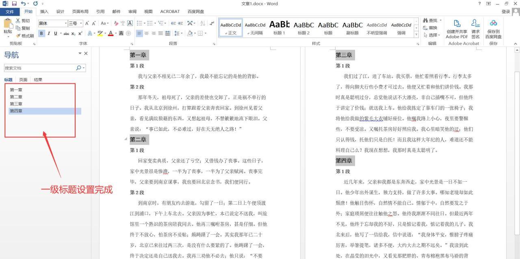This screenshot has height=259, width=520.
Task: Collapse the ribbon
Action: (x=516, y=44)
